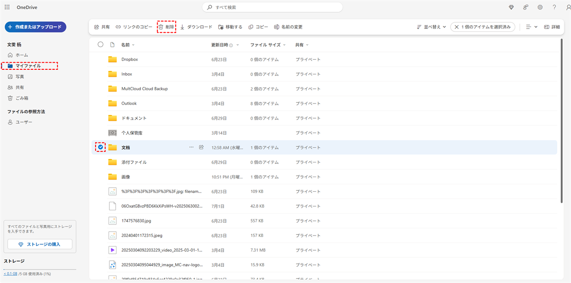Open the Photos section in sidebar
This screenshot has width=571, height=283.
[20, 76]
